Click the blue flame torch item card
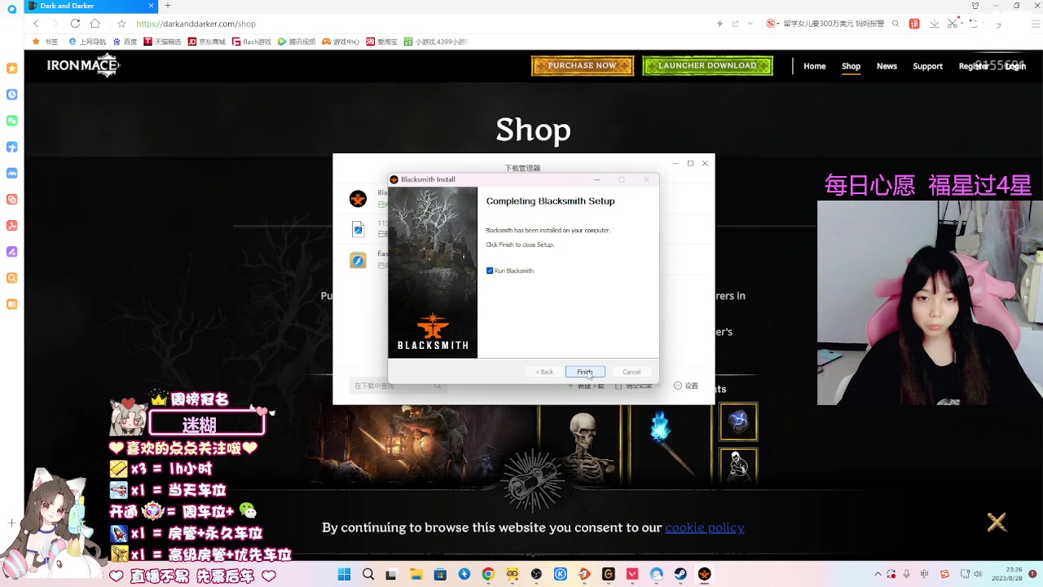Image resolution: width=1043 pixels, height=587 pixels. [670, 444]
